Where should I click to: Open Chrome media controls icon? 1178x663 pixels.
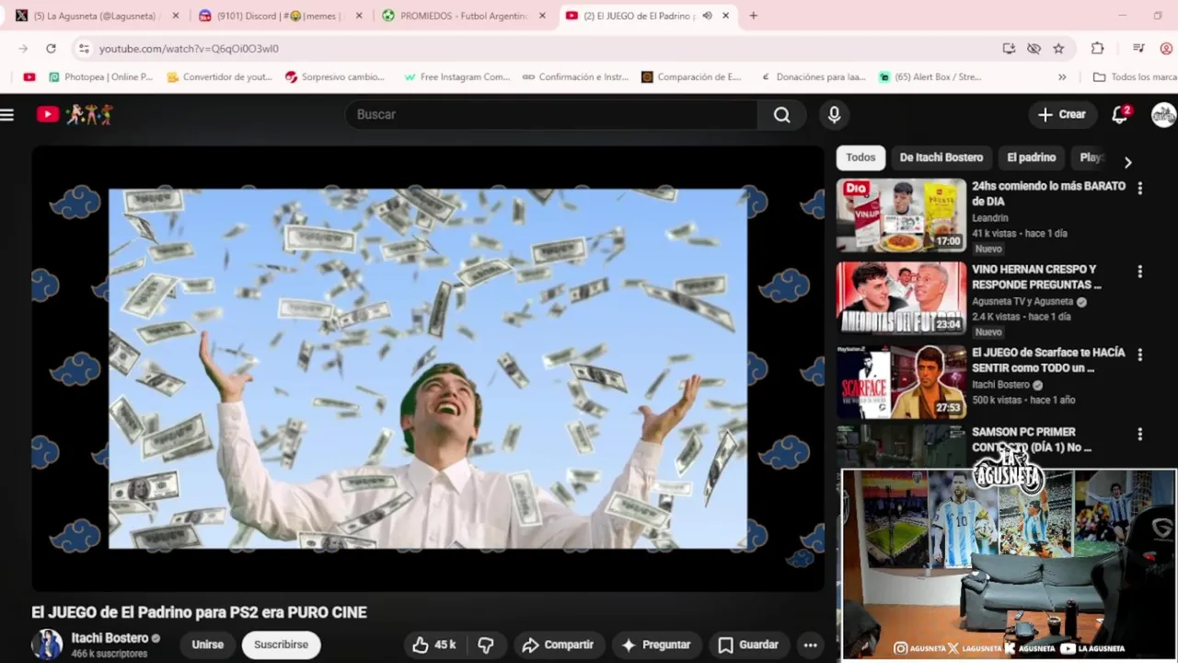(1138, 48)
